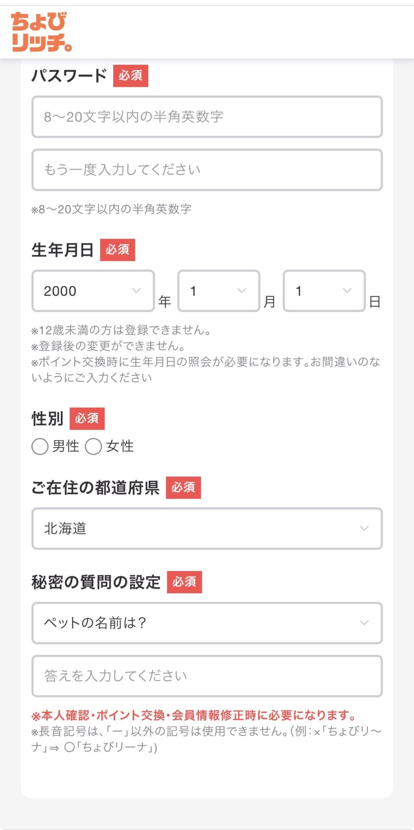Choose the 女性 radio button
414x830 pixels.
tap(93, 447)
